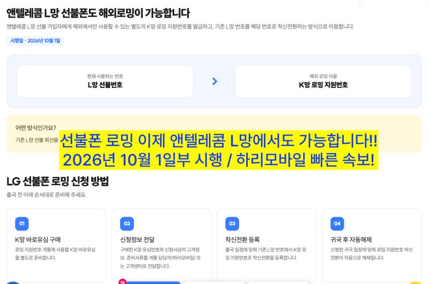Image resolution: width=429 pixels, height=284 pixels.
Task: Click the 04 step number badge
Action: point(337,223)
